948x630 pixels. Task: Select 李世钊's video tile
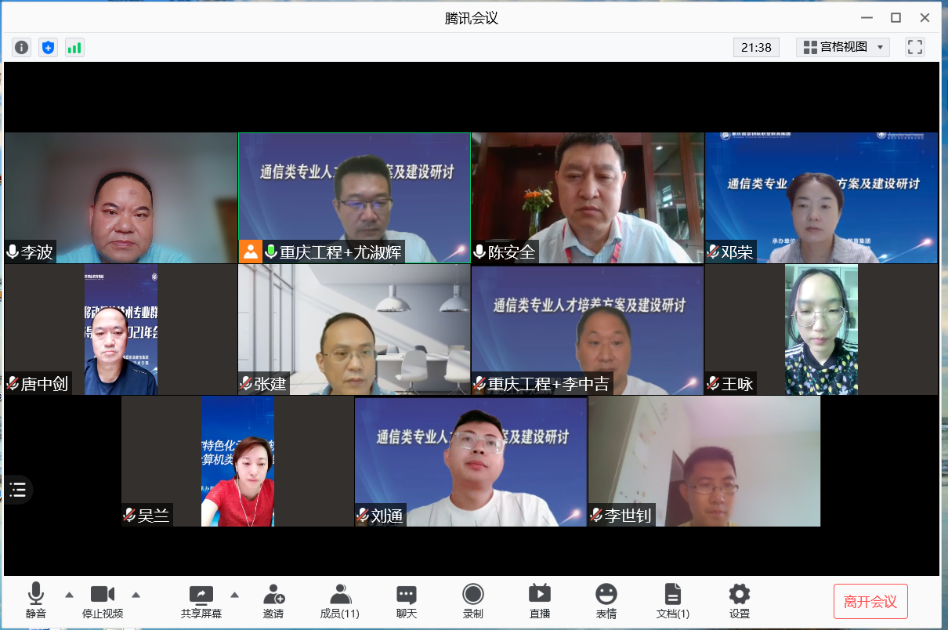704,461
